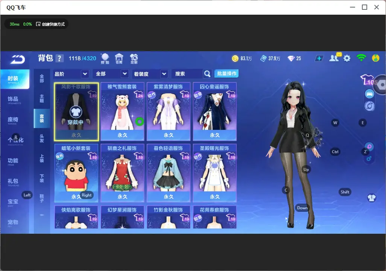
Task: Click the coupon currency icon
Action: pos(263,58)
